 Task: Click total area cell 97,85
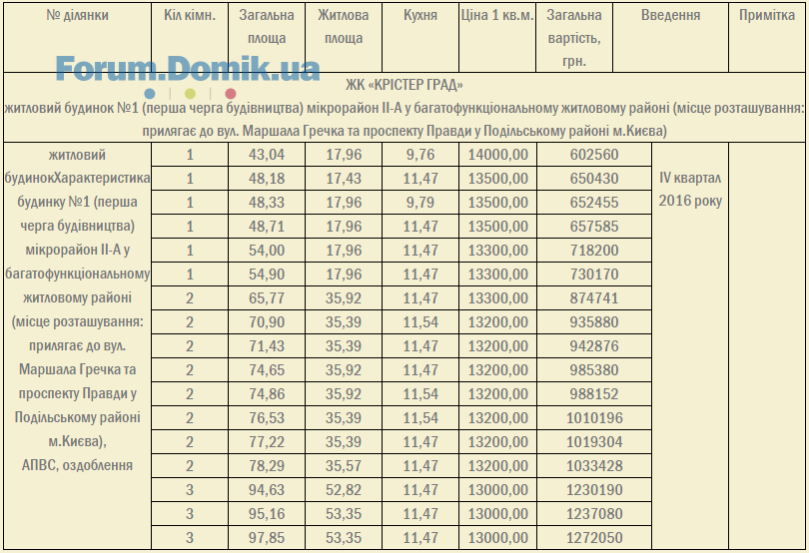[267, 537]
